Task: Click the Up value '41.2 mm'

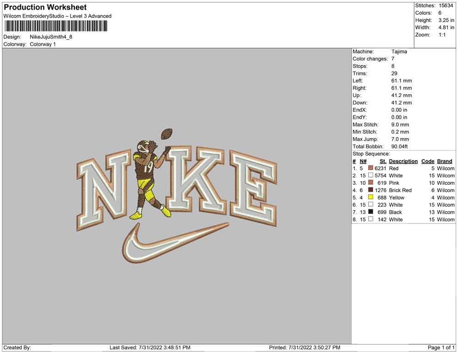Action: (x=402, y=95)
